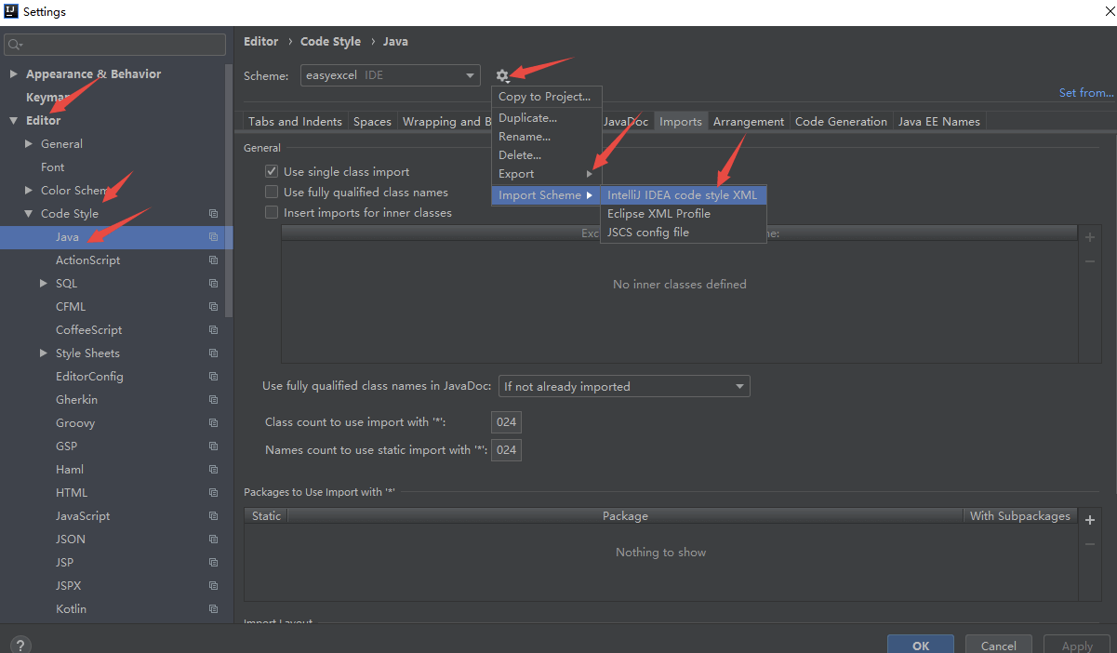Switch to the Arrangement tab
1117x653 pixels.
pyautogui.click(x=749, y=122)
